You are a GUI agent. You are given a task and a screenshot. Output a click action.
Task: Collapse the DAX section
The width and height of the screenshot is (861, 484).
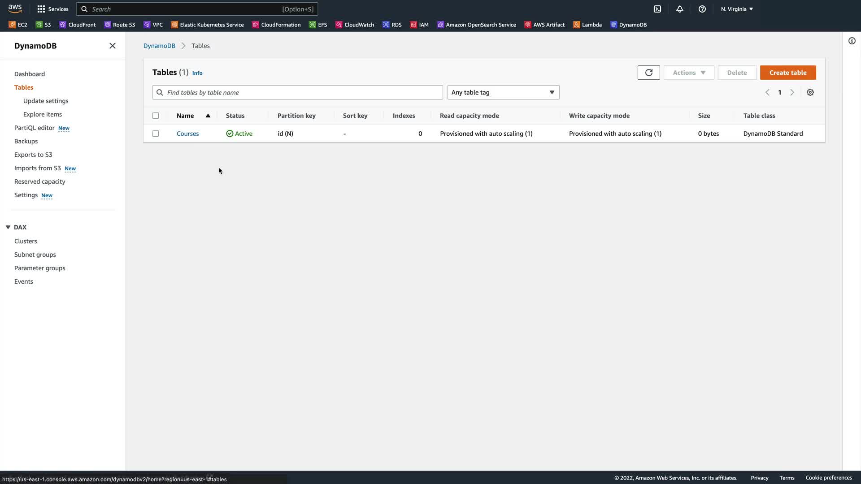8,227
